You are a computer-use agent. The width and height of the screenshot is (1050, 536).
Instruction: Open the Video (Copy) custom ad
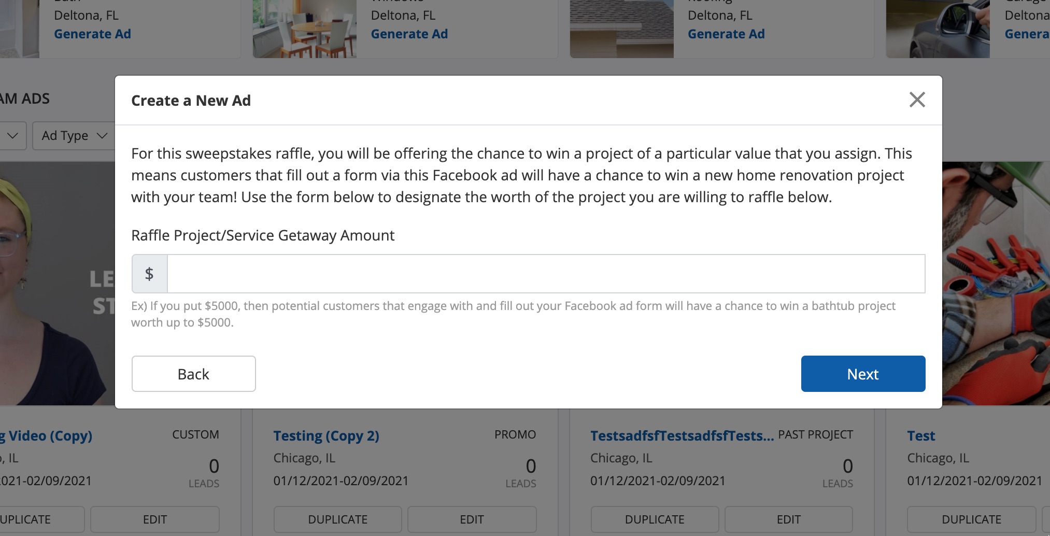pos(50,436)
